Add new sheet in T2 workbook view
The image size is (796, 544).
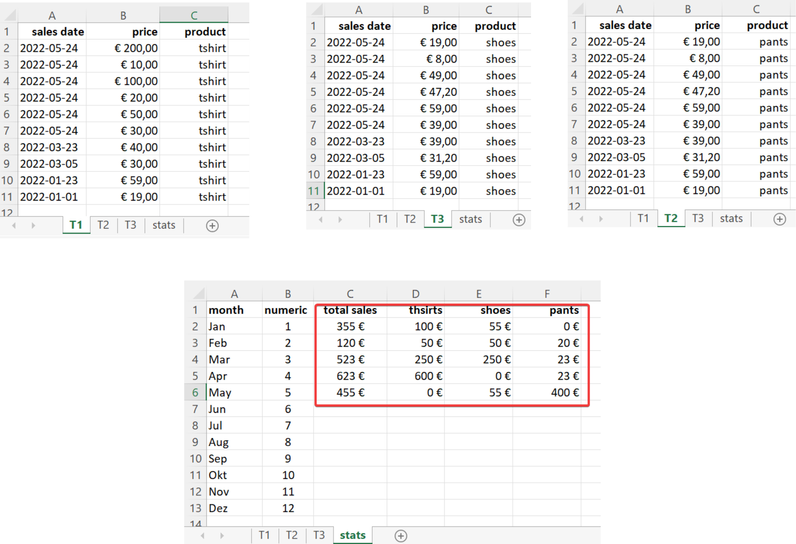point(780,219)
